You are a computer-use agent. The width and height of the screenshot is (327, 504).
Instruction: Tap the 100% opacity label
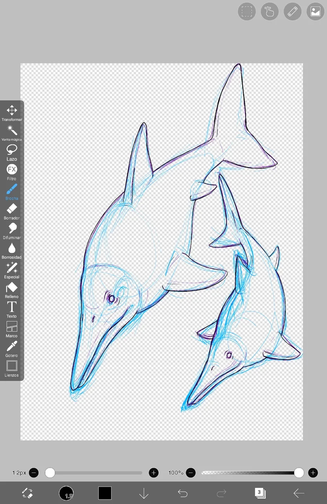coord(176,472)
